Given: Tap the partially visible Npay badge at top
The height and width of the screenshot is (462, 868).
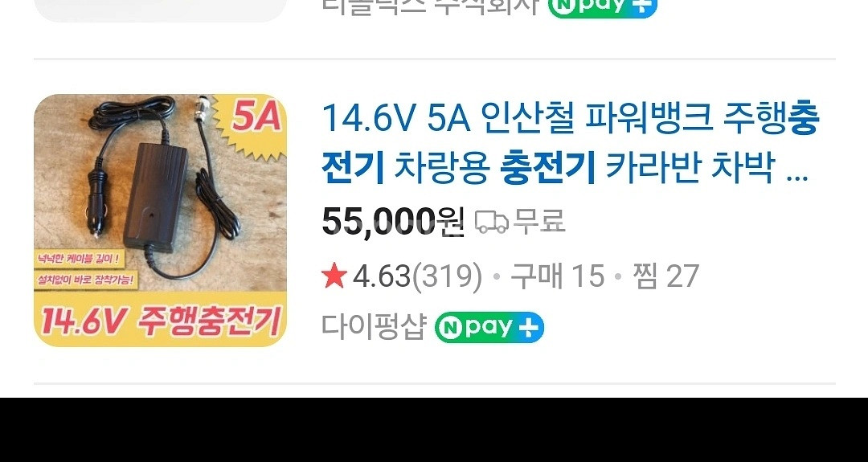Looking at the screenshot, I should point(602,7).
